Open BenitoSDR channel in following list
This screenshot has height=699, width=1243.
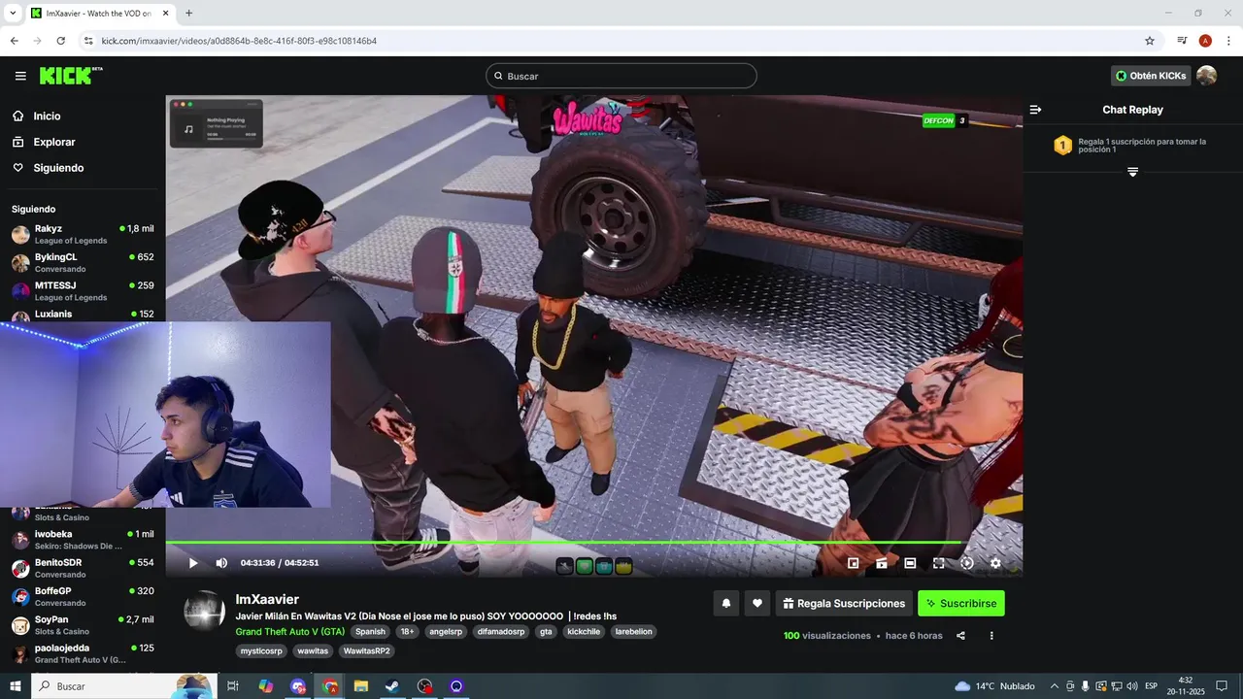click(83, 568)
